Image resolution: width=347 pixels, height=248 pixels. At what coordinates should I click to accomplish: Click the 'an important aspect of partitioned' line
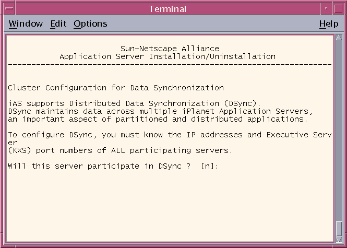click(x=158, y=119)
